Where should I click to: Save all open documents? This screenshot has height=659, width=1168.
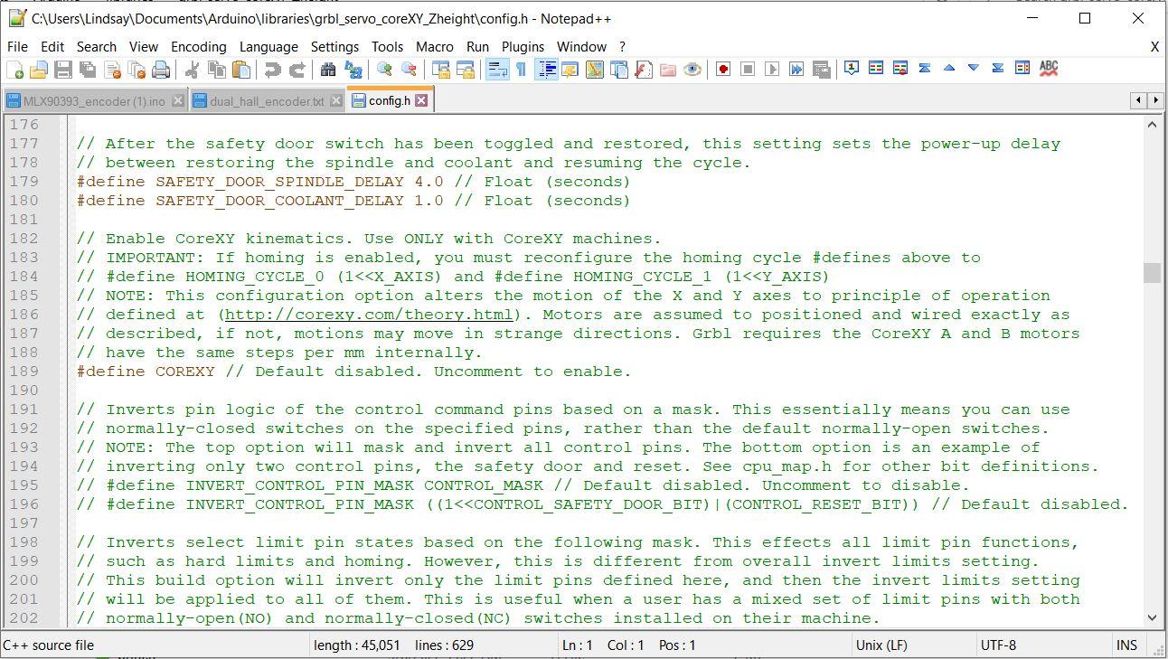pyautogui.click(x=88, y=69)
